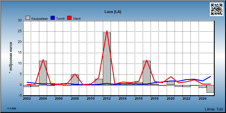Select the gray Kauppatase legend swatch

(x=28, y=18)
